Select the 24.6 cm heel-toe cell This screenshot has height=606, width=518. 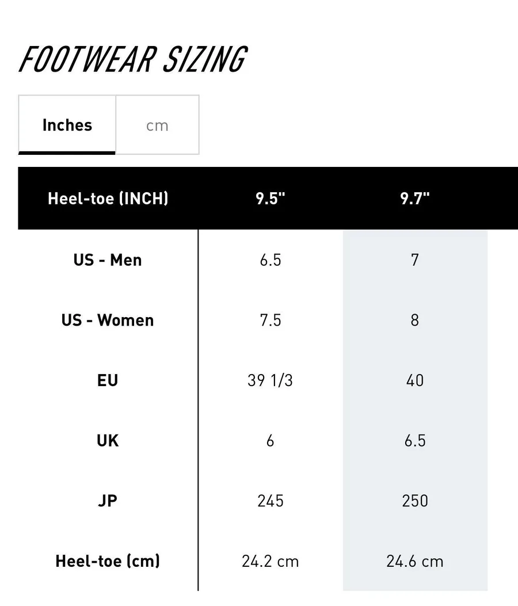point(415,561)
